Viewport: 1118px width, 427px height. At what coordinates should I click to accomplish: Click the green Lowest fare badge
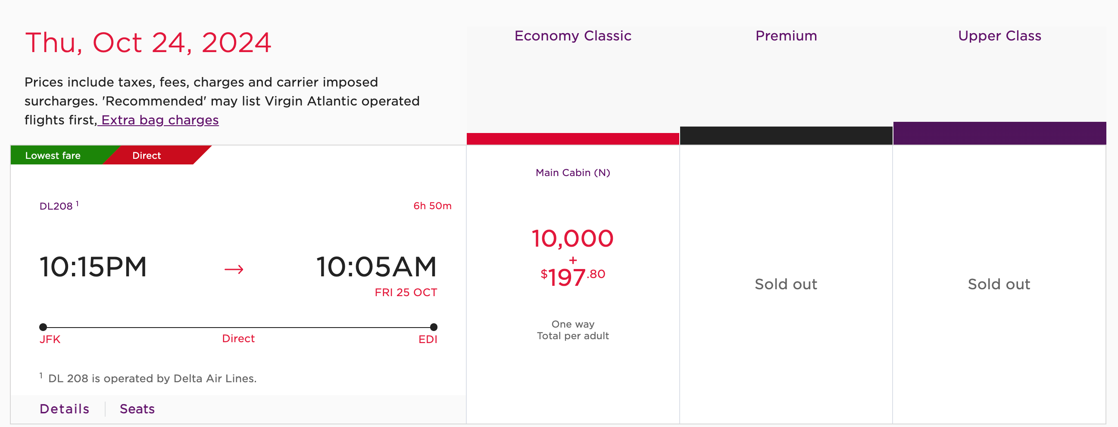53,156
